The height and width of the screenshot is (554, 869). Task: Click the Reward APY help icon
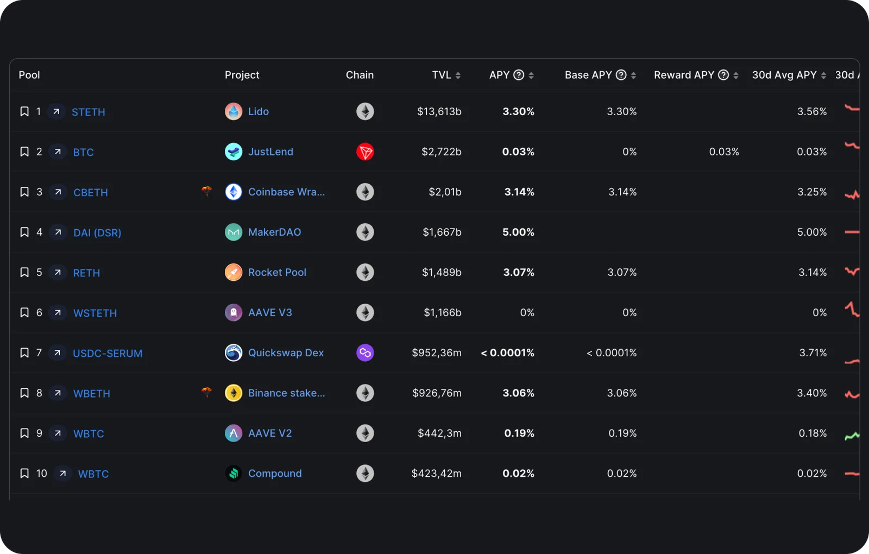point(723,75)
